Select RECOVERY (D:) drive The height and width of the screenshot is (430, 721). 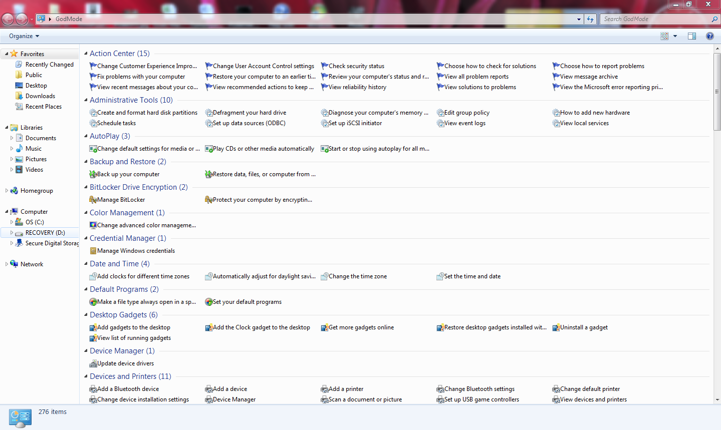tap(45, 233)
